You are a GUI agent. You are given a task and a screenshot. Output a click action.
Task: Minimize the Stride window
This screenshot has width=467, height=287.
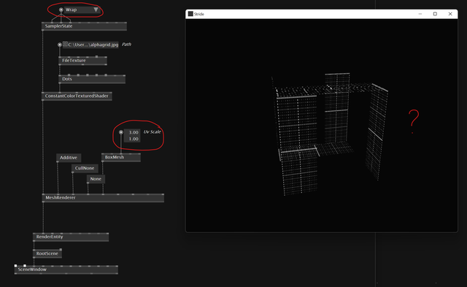(x=420, y=14)
